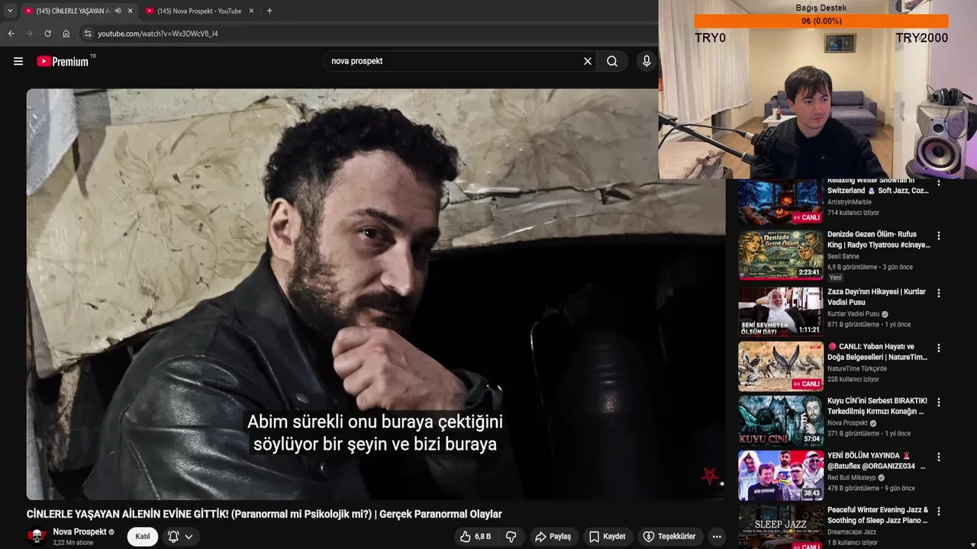Image resolution: width=977 pixels, height=549 pixels.
Task: Run the search with the magnifier icon
Action: pyautogui.click(x=612, y=61)
